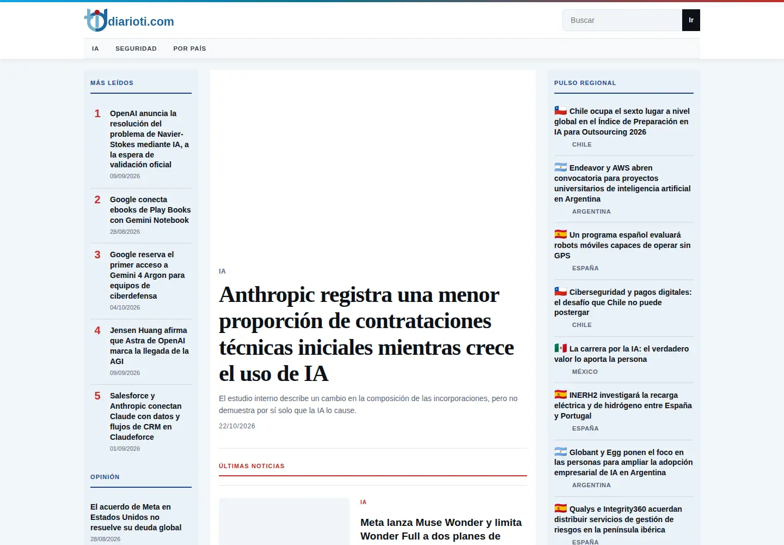The height and width of the screenshot is (545, 784).
Task: Click the IA tag above the Anthropic headline
Action: (222, 271)
